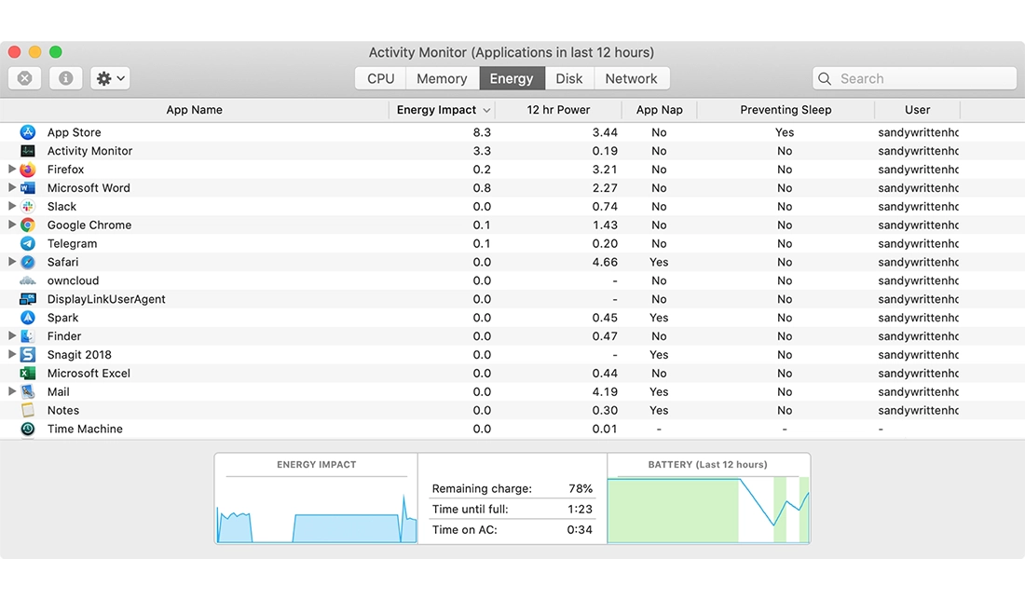The height and width of the screenshot is (600, 1025).
Task: Click the App Store icon in list
Action: pyautogui.click(x=28, y=132)
